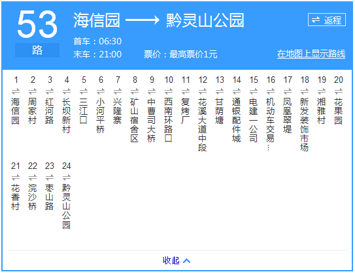Click the transfer icon above 中曹司大桥 stop
Image resolution: width=355 pixels, height=274 pixels.
pos(152,91)
